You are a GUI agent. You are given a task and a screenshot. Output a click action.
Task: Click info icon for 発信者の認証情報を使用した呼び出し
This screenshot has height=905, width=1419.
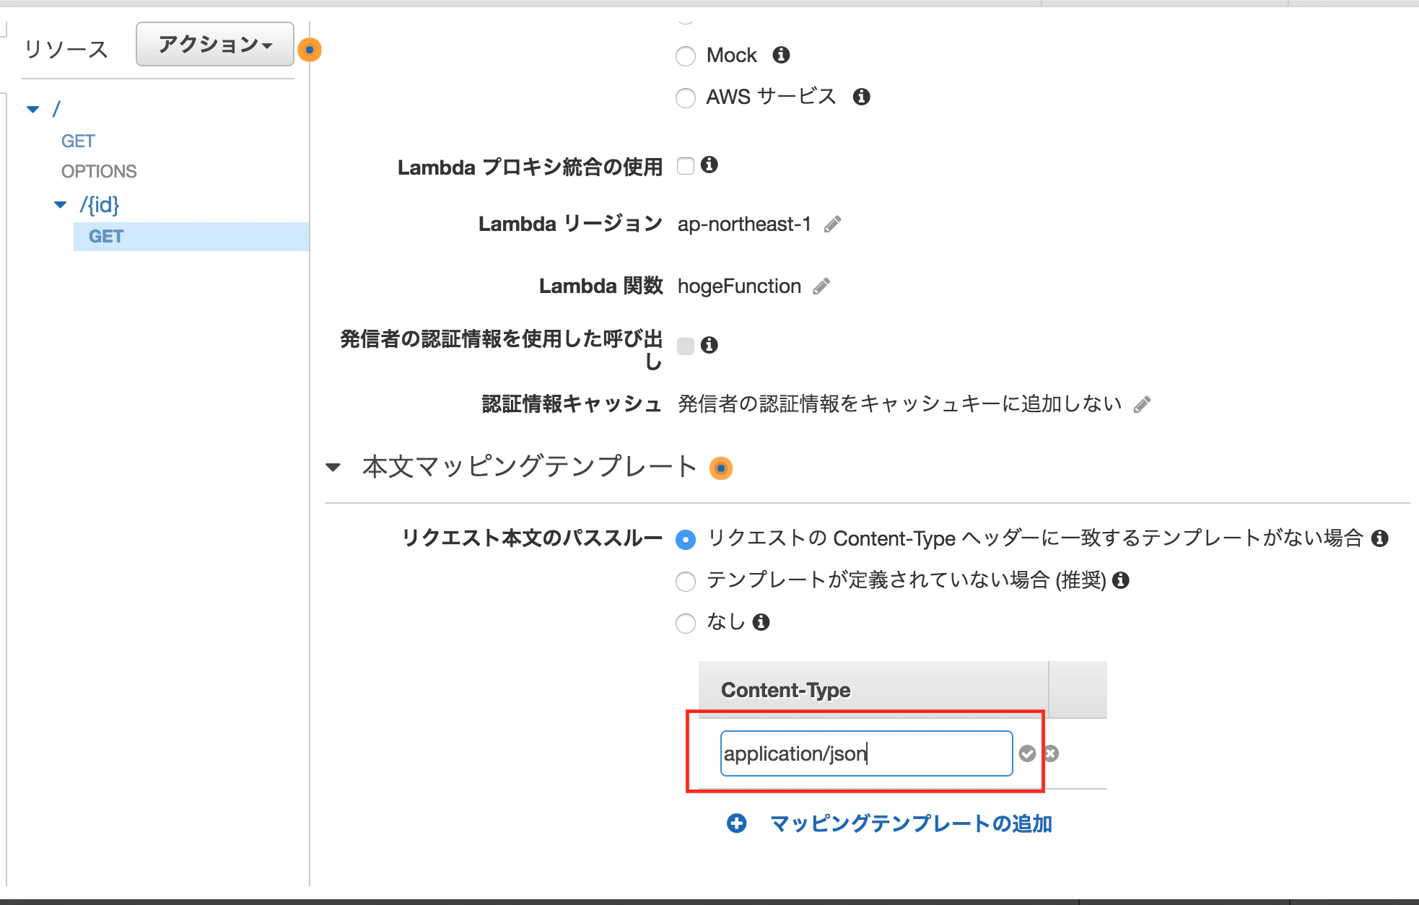709,345
